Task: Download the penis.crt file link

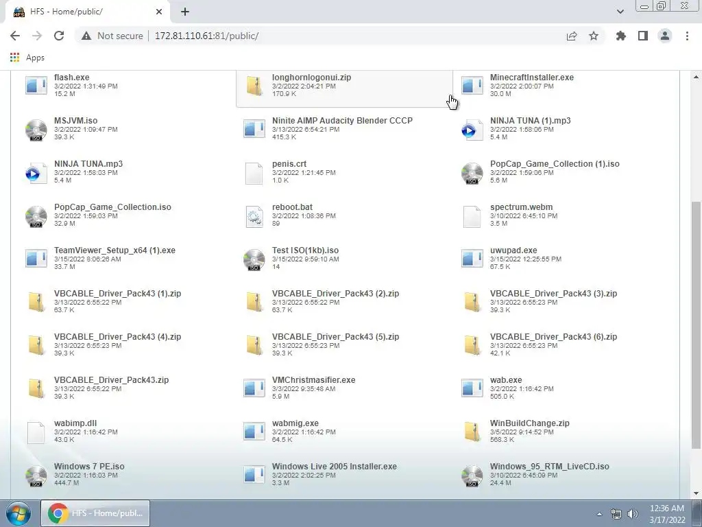Action: point(289,164)
